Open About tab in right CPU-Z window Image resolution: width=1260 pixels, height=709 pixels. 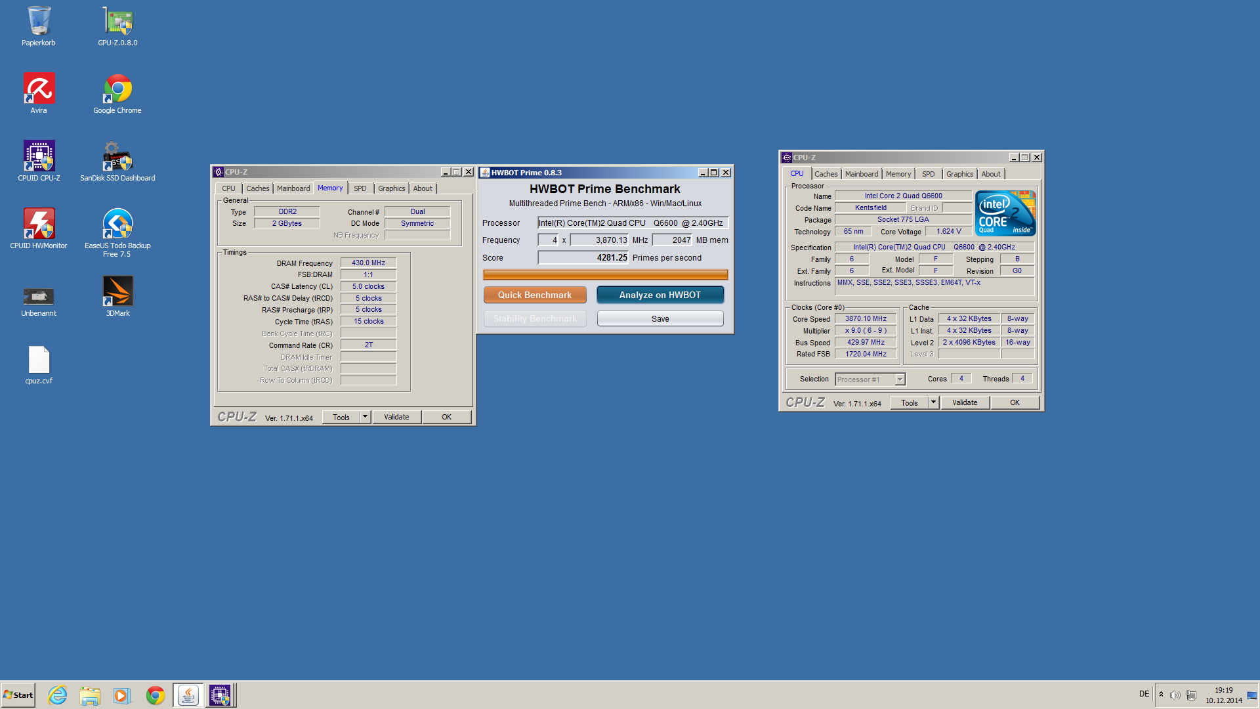(991, 174)
